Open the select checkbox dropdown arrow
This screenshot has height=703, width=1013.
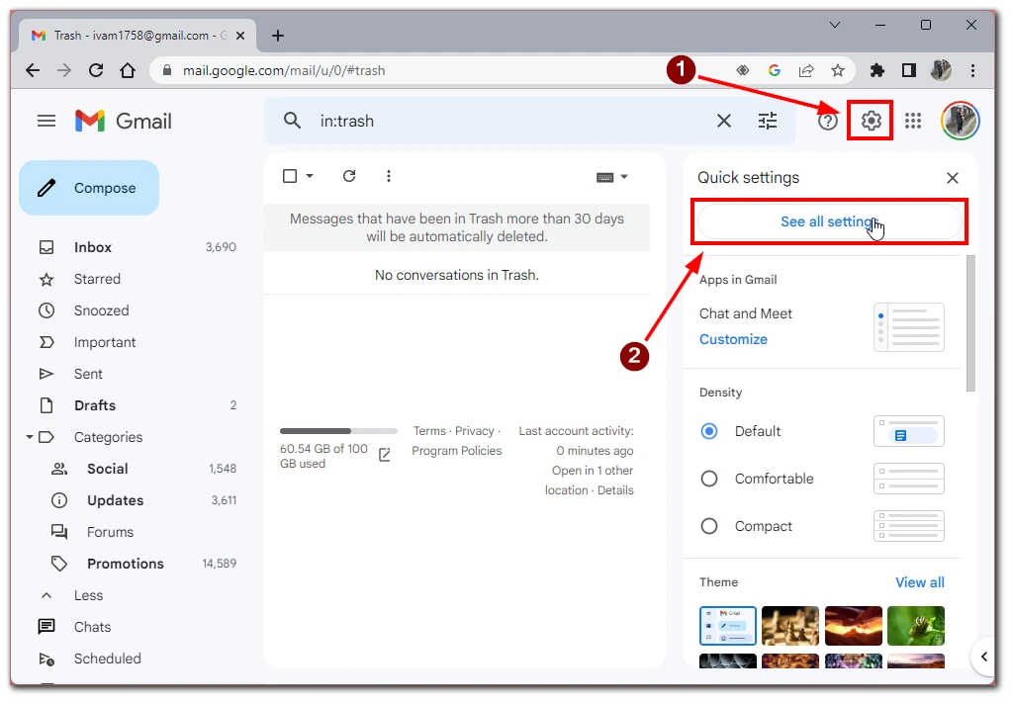(310, 176)
